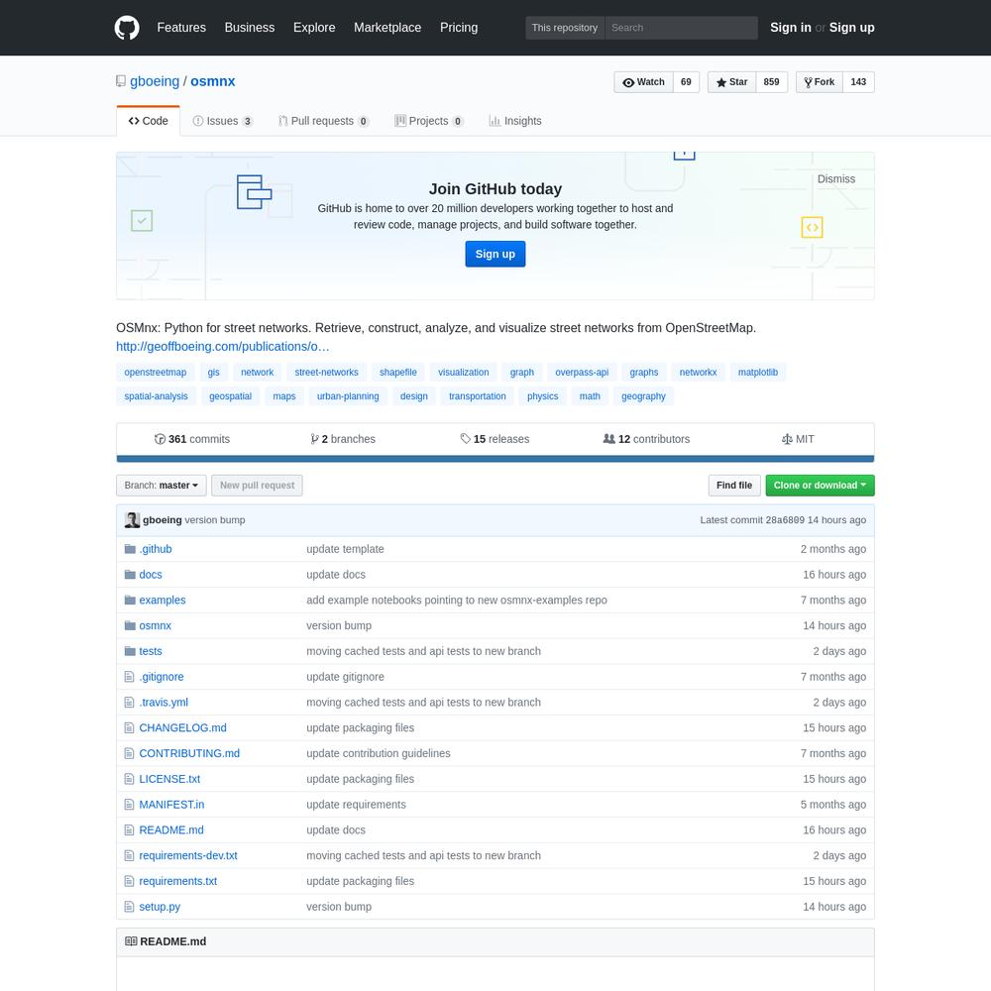The height and width of the screenshot is (991, 991).
Task: Click the file icon beside CONTRIBUTING.md
Action: pyautogui.click(x=130, y=753)
